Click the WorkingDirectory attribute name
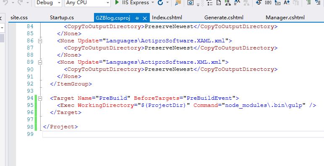 (x=106, y=105)
